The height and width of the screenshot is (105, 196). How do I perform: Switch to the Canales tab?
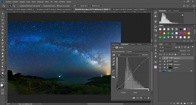[x=167, y=44]
